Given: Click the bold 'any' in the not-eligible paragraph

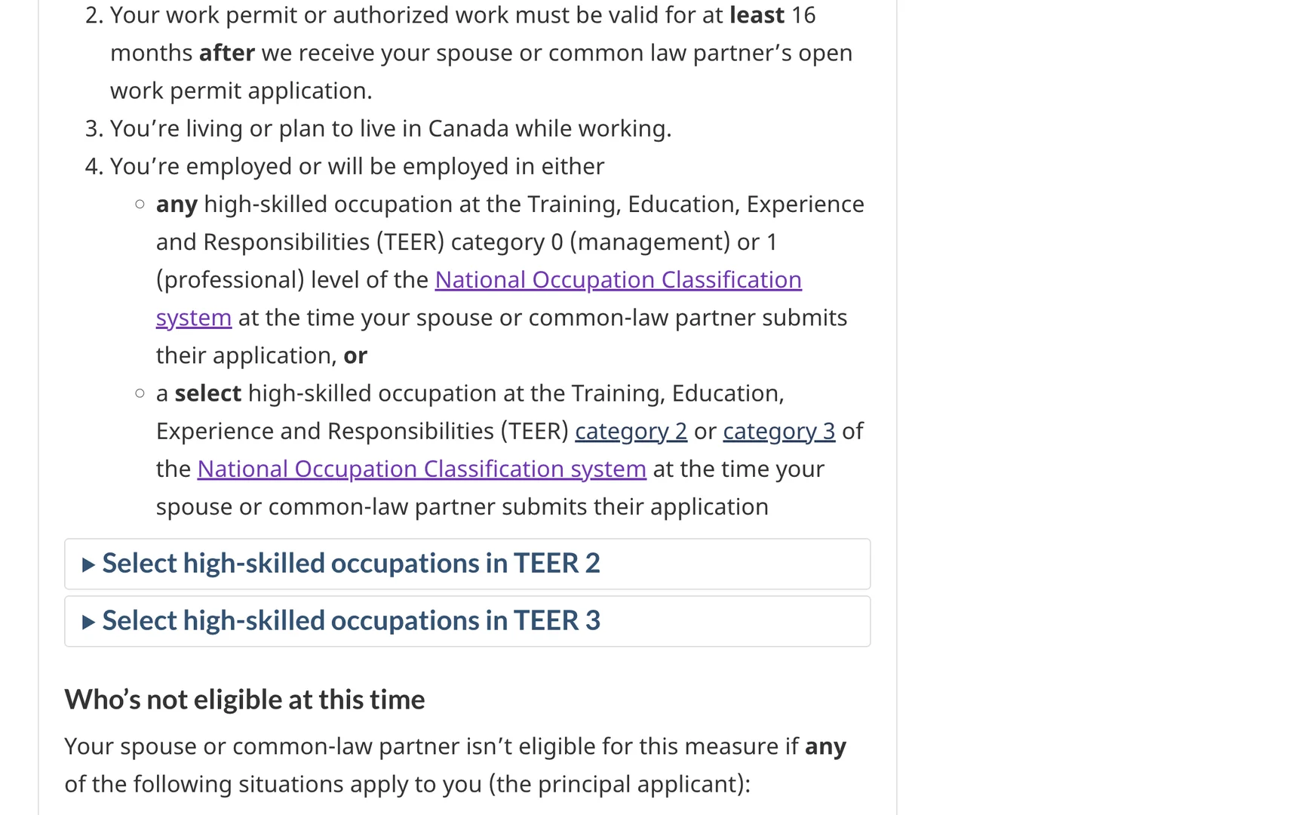Looking at the screenshot, I should click(825, 746).
